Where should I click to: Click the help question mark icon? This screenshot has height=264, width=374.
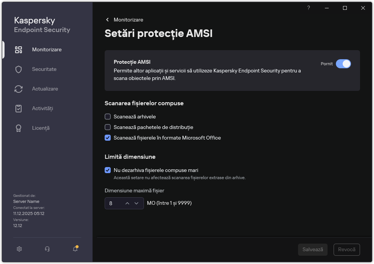click(x=308, y=8)
